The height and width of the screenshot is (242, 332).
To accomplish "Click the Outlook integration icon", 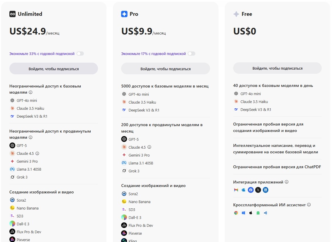I will click(243, 190).
